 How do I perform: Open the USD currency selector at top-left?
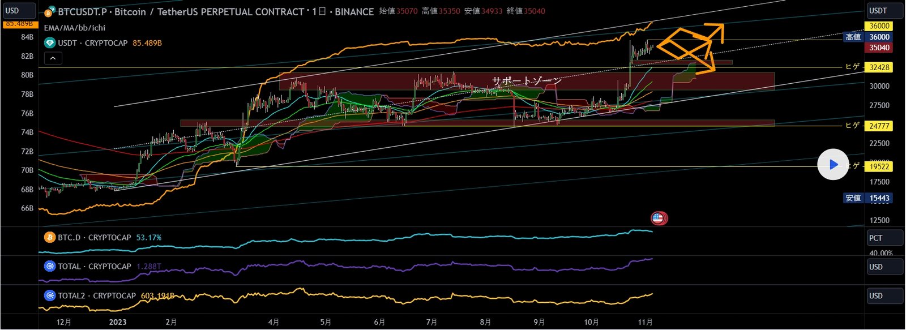pyautogui.click(x=19, y=10)
